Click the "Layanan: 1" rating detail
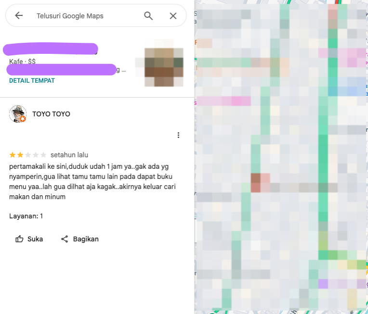Screen dimensions: 368x314 pyautogui.click(x=26, y=216)
